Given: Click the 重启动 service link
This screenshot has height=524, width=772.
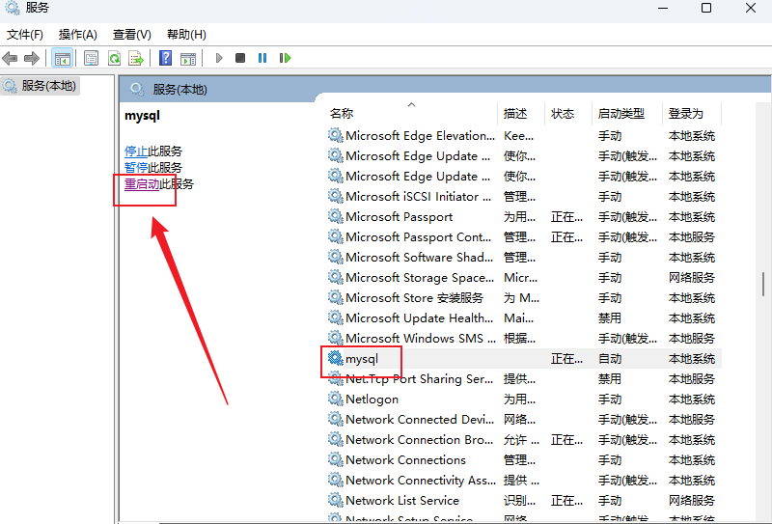Looking at the screenshot, I should [x=142, y=184].
